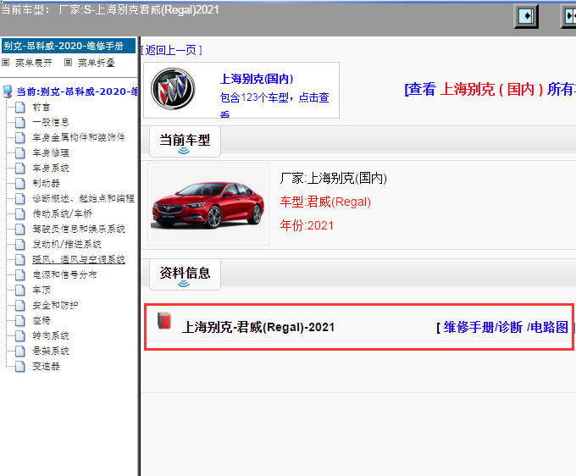Select 制动器 chapter
This screenshot has height=476, width=576.
46,183
